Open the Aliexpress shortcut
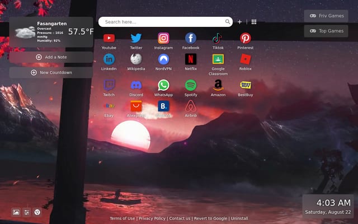The width and height of the screenshot is (358, 224). point(136,106)
